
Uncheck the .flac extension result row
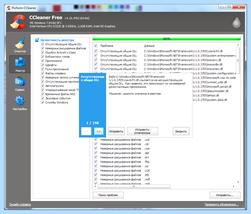pos(96,162)
